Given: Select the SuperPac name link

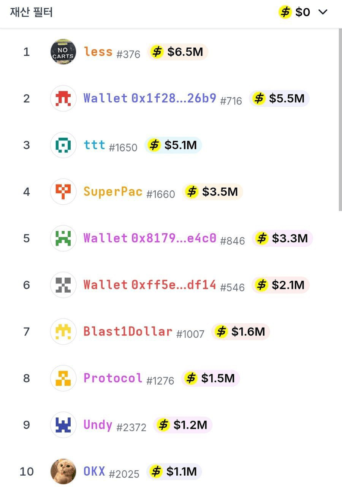Looking at the screenshot, I should click(113, 191).
